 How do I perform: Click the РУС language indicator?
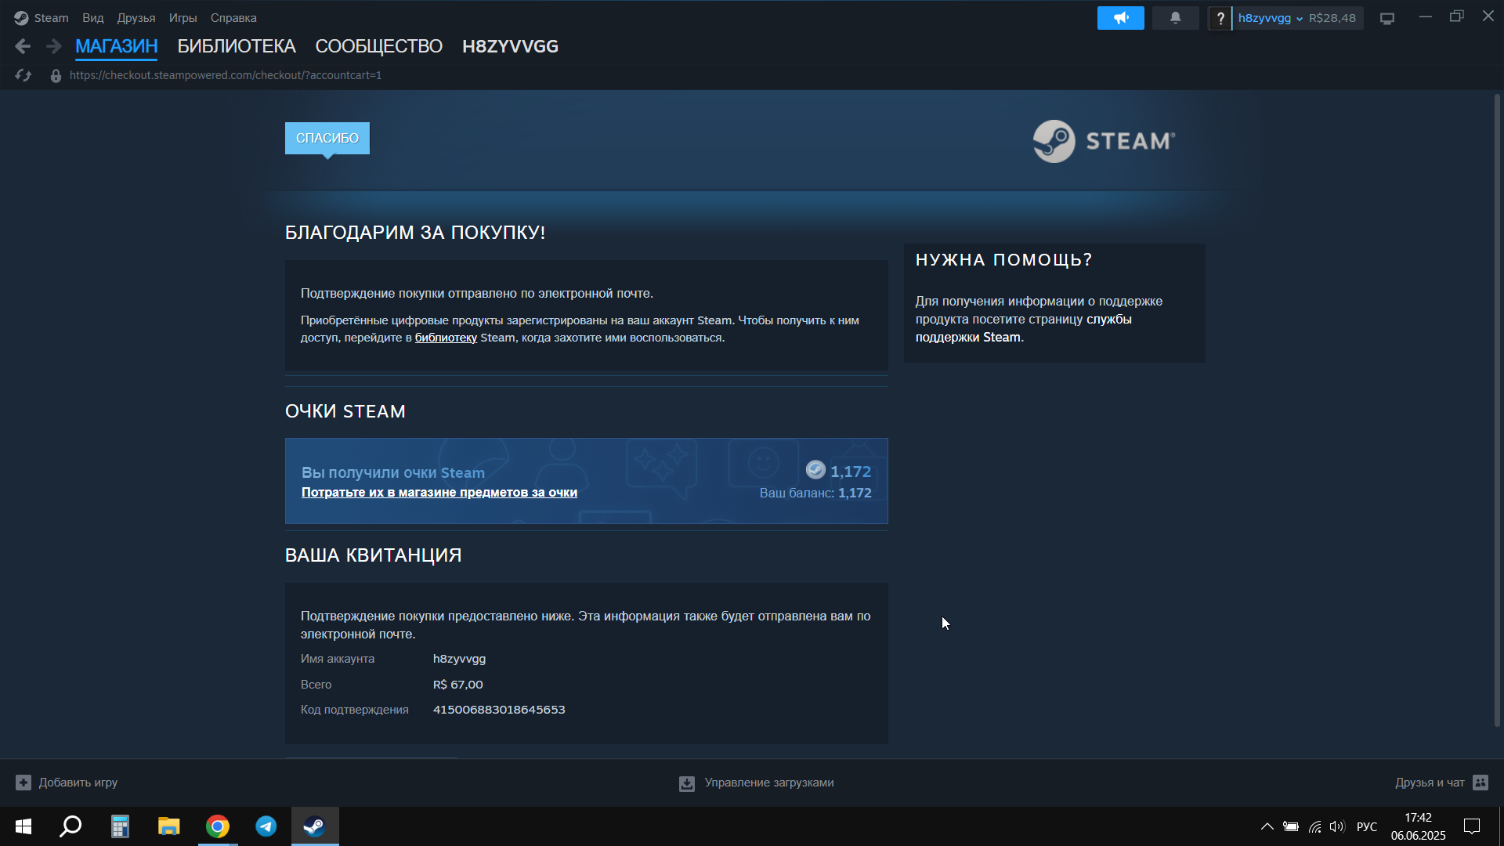point(1367,826)
